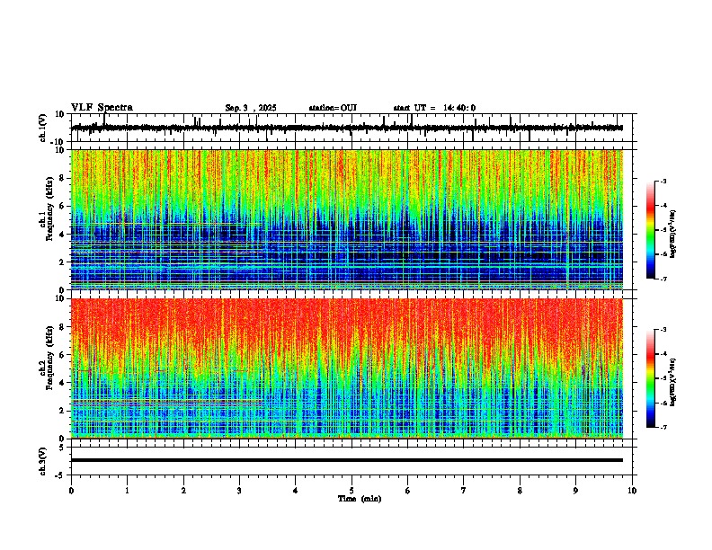Click the "-7" label on ch.1 color scale
Viewport: 712px width, 550px height.
pos(663,279)
